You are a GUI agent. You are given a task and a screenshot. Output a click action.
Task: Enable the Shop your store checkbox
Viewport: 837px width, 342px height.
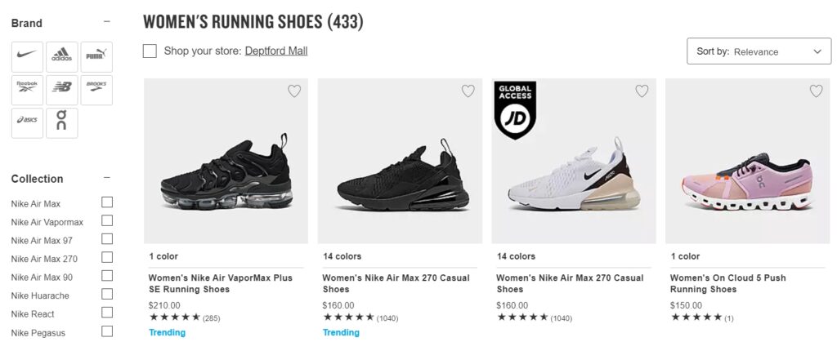(x=150, y=51)
